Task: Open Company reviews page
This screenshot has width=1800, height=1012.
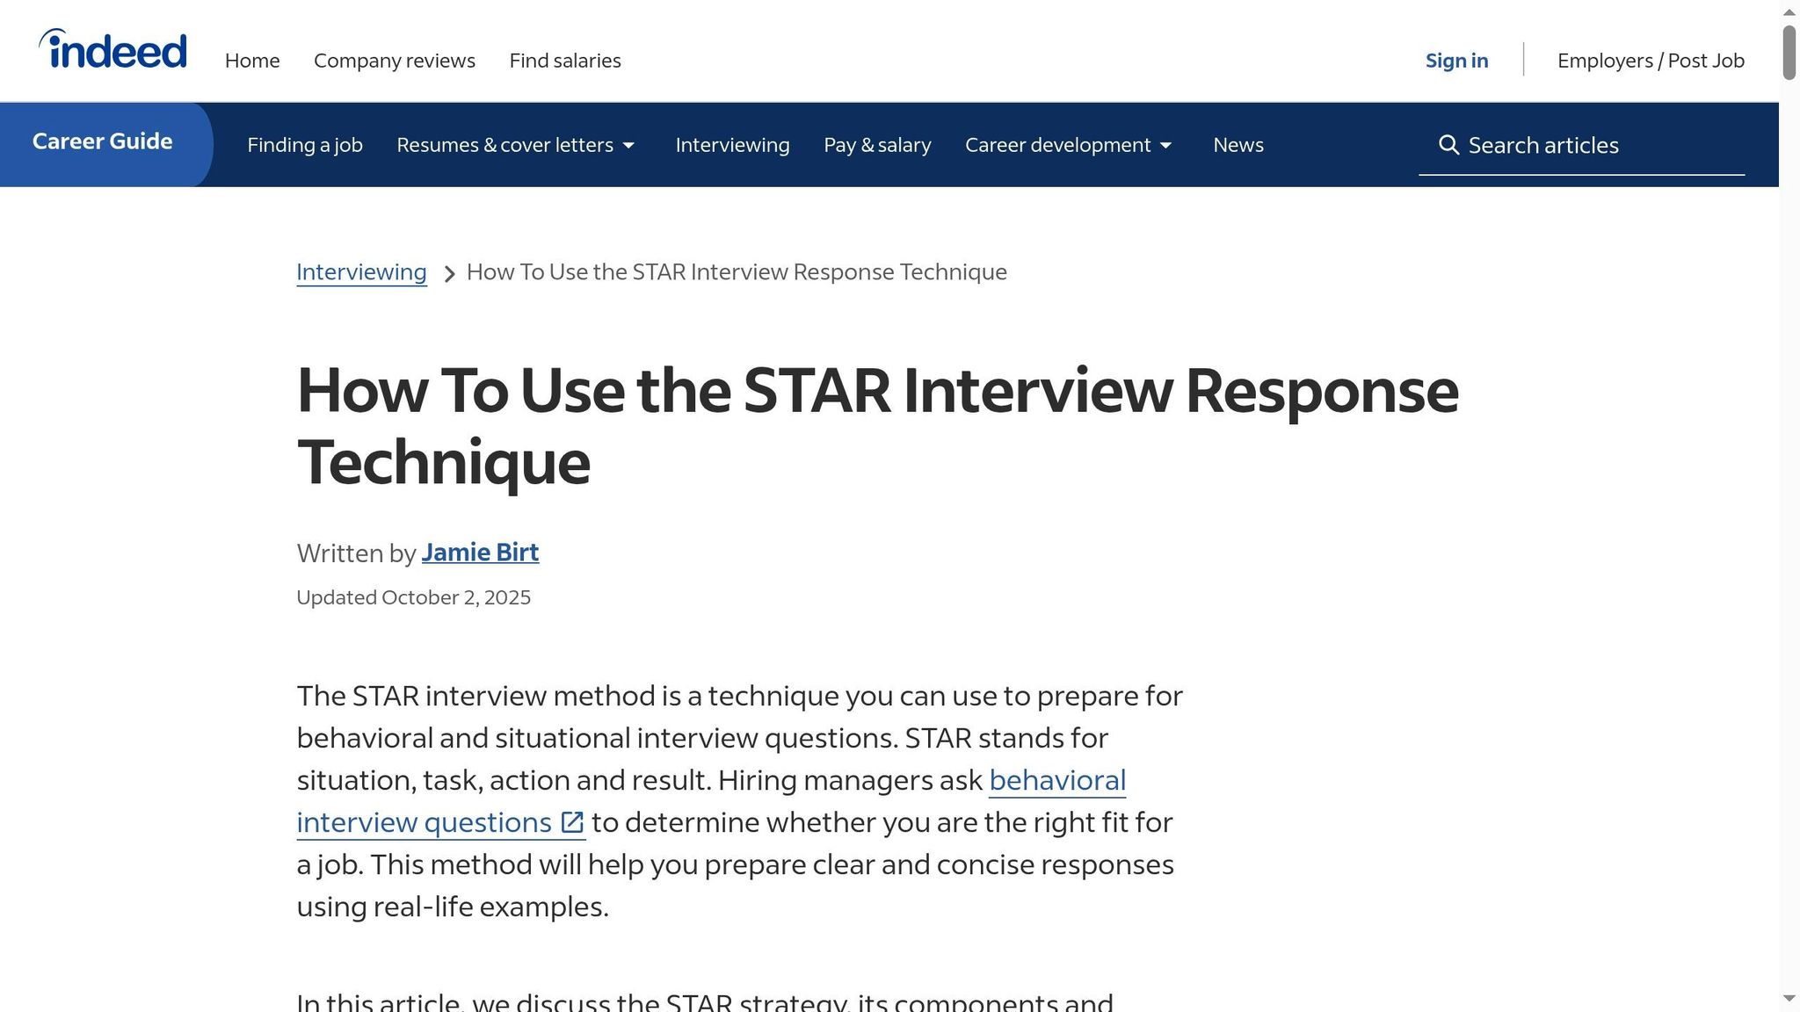Action: click(394, 61)
